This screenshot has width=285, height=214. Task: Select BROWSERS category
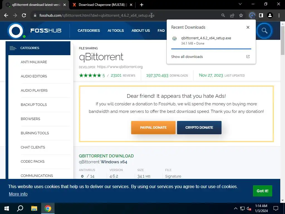(30, 119)
